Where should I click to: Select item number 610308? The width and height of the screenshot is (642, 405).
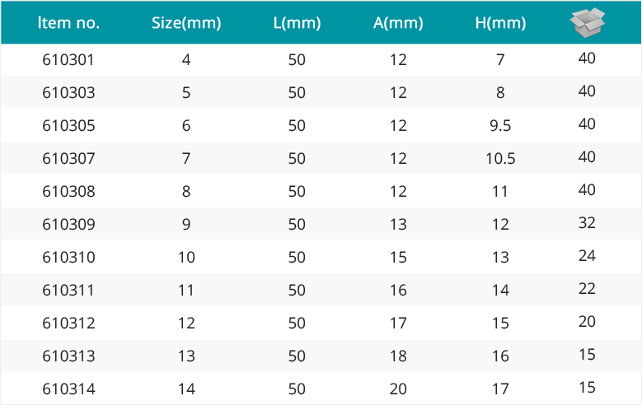[x=68, y=192]
